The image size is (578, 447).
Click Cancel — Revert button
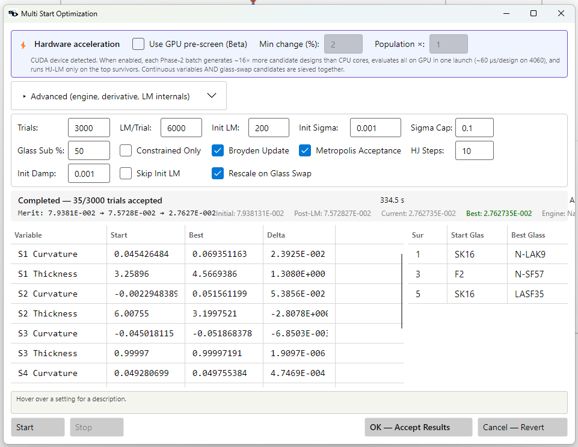[x=522, y=427]
